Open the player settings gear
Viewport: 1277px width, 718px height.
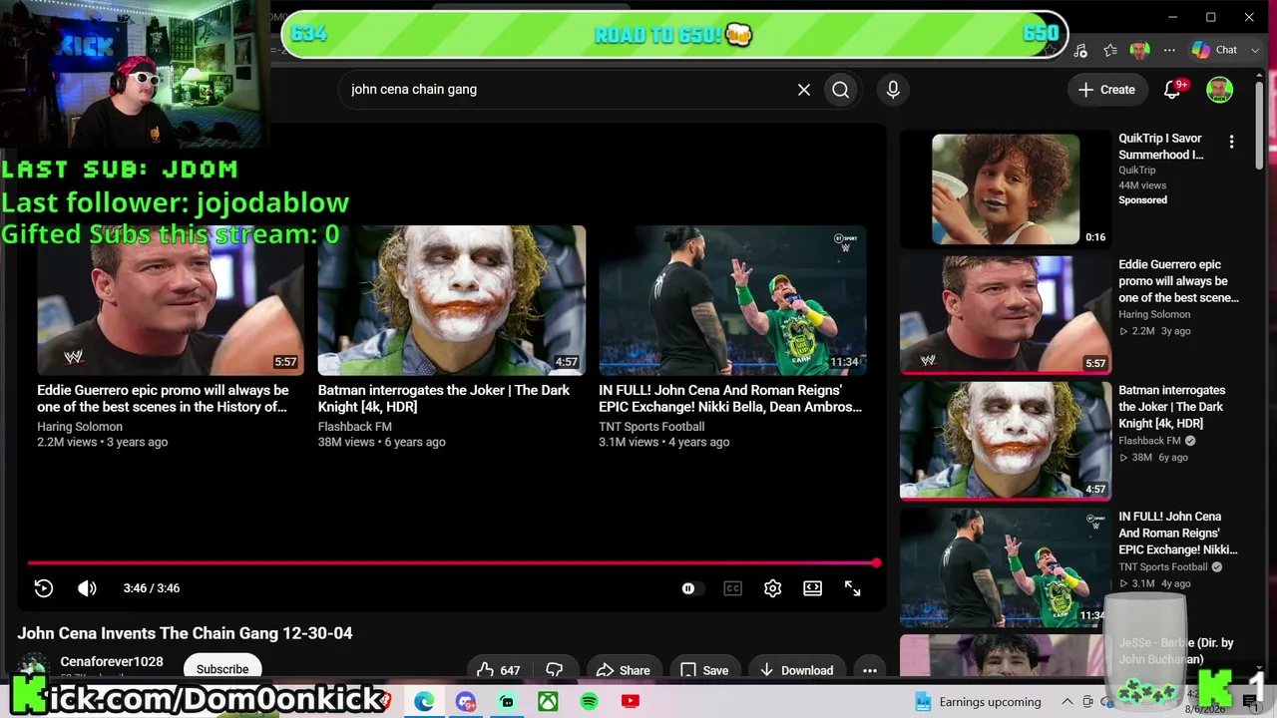point(772,588)
